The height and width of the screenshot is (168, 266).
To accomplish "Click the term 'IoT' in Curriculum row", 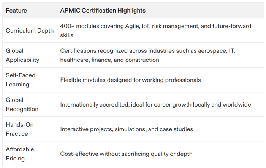I will (146, 26).
